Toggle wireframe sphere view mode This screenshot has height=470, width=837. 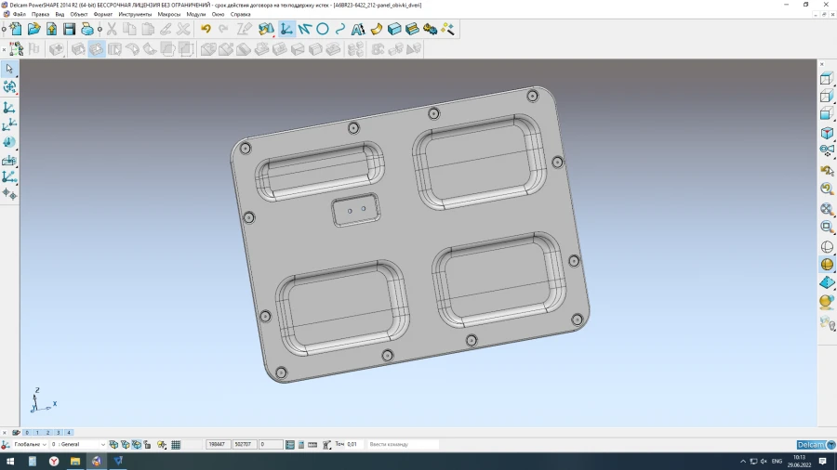[826, 247]
